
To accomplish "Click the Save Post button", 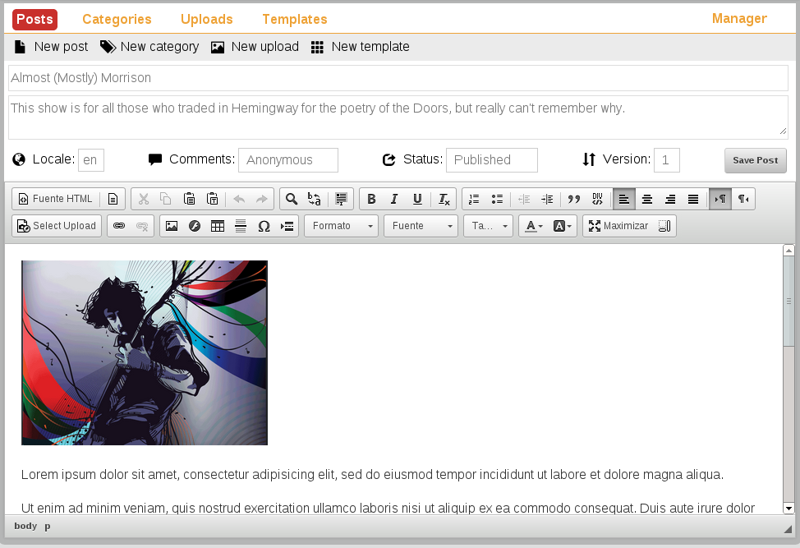I will [755, 160].
